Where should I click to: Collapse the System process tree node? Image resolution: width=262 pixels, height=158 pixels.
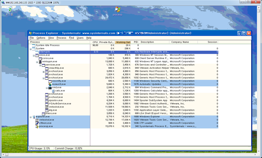31,49
